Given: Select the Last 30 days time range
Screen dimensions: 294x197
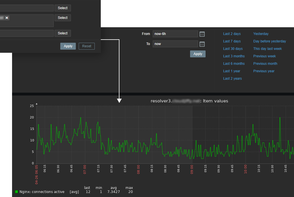Looking at the screenshot, I should tap(233, 48).
